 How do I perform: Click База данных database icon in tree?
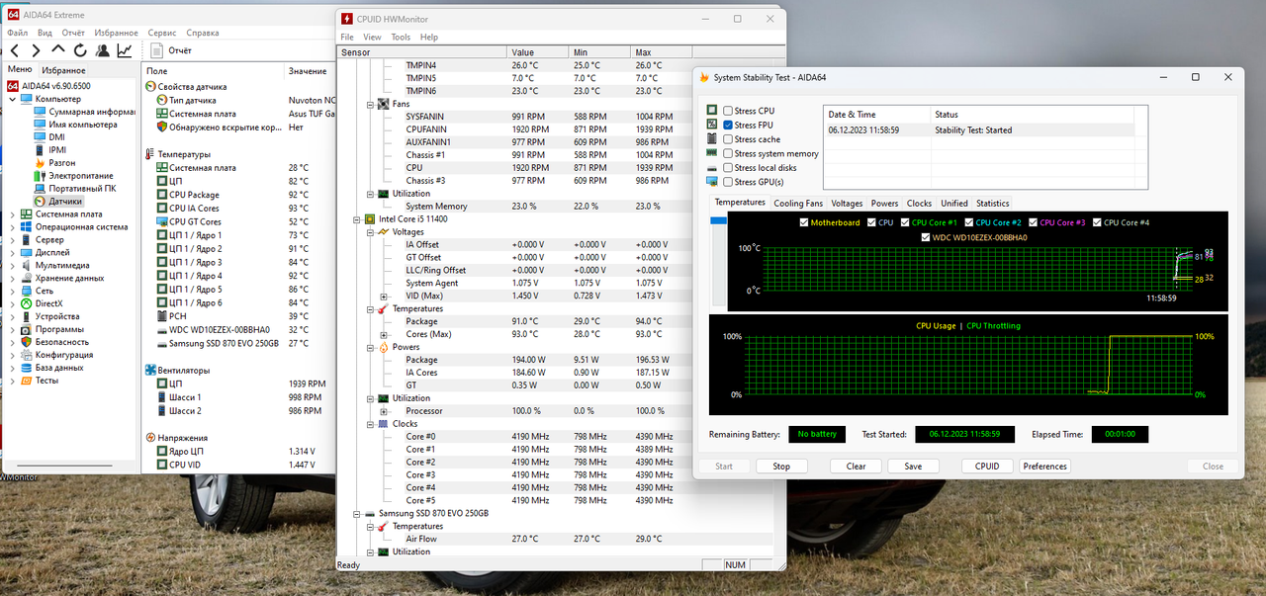click(27, 368)
